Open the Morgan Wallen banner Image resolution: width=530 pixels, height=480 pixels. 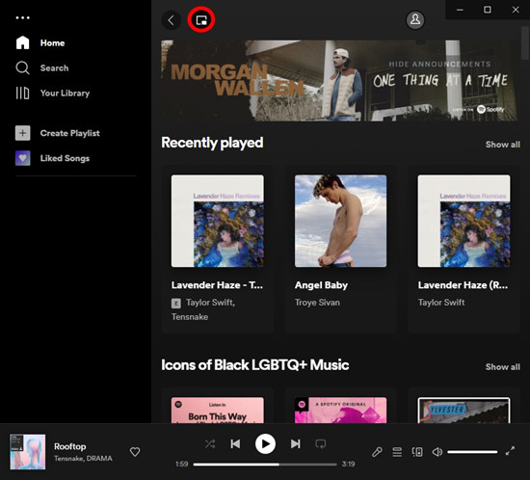pyautogui.click(x=339, y=81)
